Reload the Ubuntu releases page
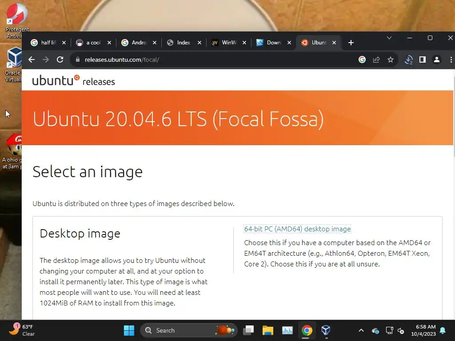The image size is (455, 341). pyautogui.click(x=60, y=60)
